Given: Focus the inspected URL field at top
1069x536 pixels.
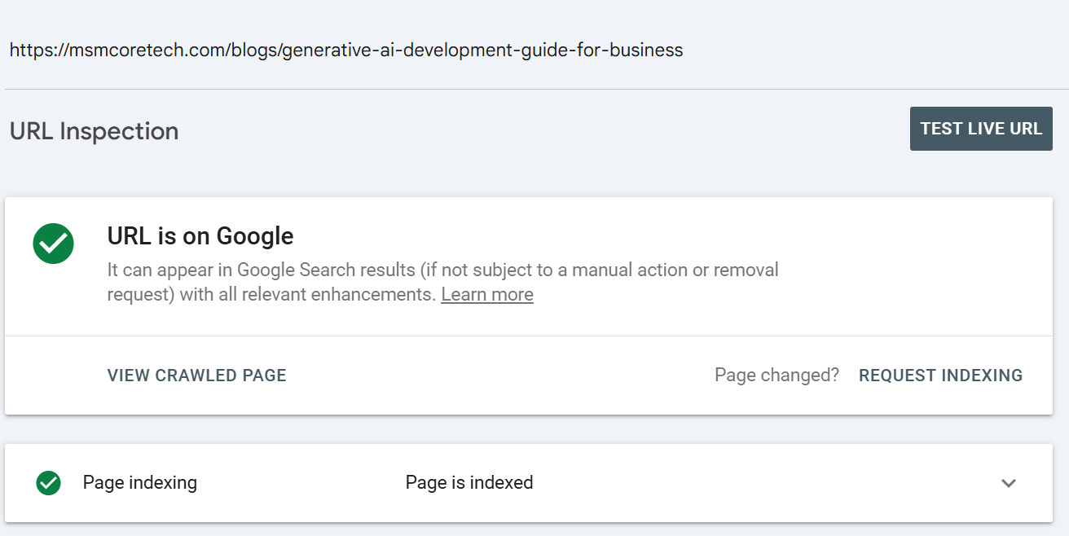Looking at the screenshot, I should [345, 51].
